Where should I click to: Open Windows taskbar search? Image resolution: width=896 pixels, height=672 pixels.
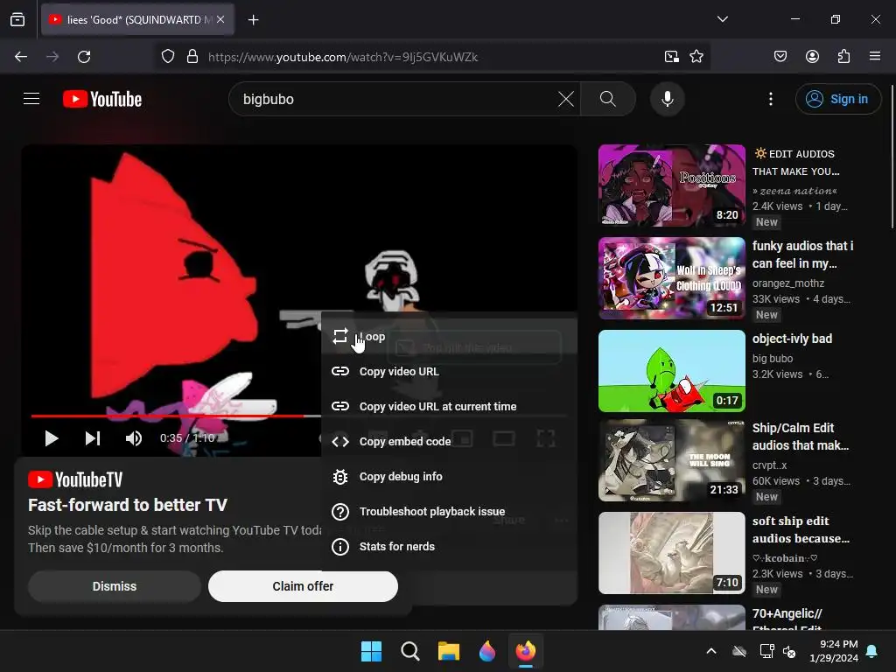pyautogui.click(x=409, y=651)
